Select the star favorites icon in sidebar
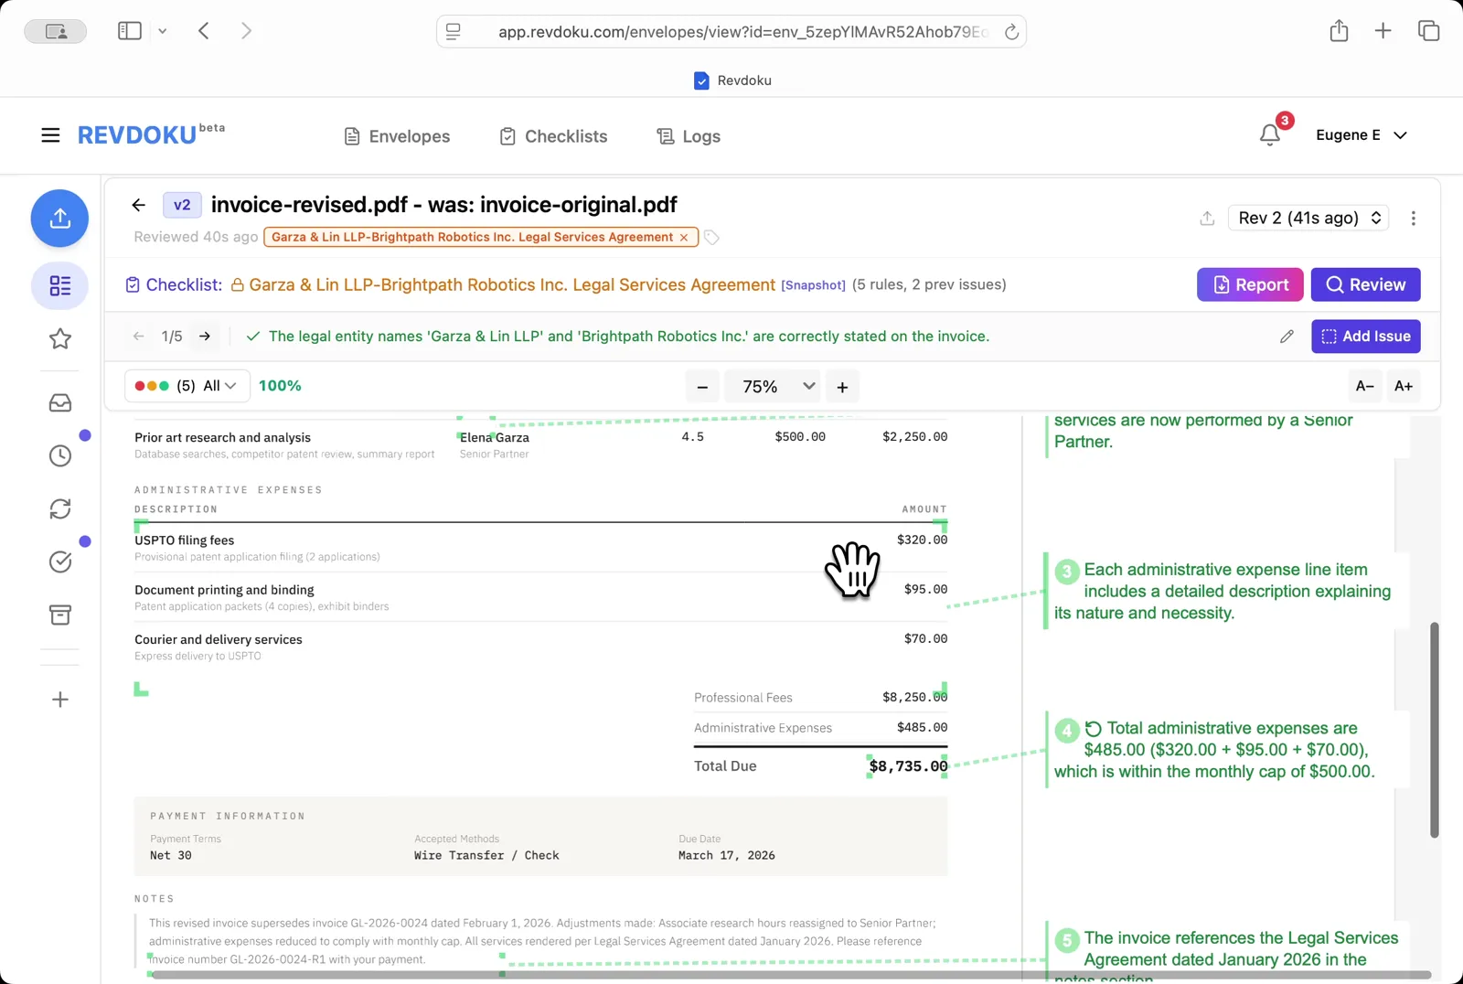This screenshot has height=984, width=1463. (59, 339)
